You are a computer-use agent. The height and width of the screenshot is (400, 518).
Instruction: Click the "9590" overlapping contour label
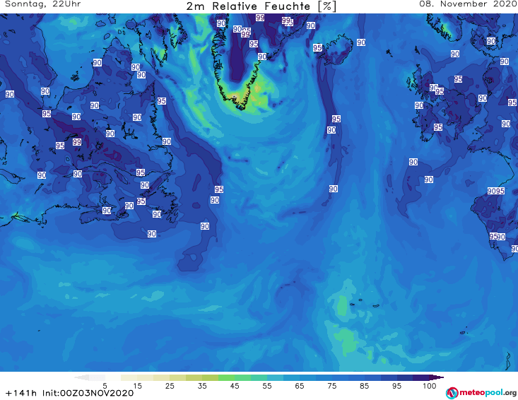click(x=498, y=237)
